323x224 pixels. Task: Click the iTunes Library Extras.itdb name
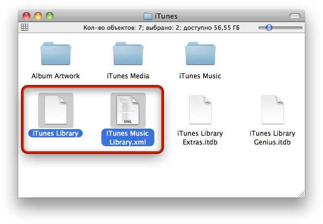(200, 138)
